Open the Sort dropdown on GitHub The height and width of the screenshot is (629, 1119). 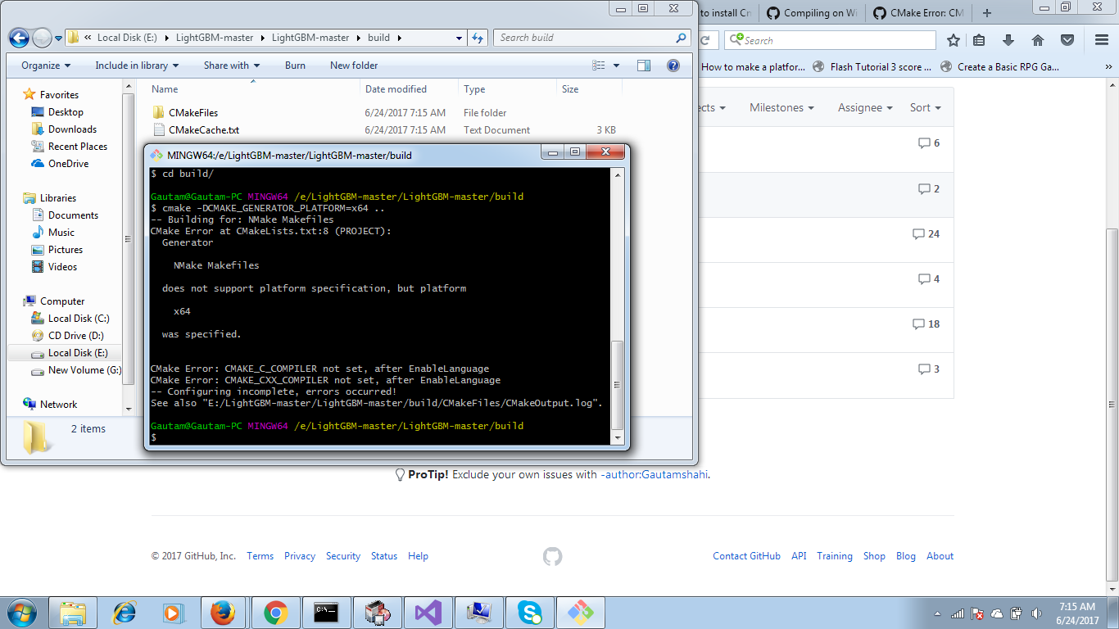[926, 107]
